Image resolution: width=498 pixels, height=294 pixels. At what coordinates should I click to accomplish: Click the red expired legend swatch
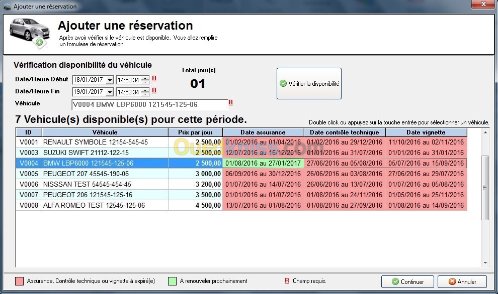[x=20, y=281]
